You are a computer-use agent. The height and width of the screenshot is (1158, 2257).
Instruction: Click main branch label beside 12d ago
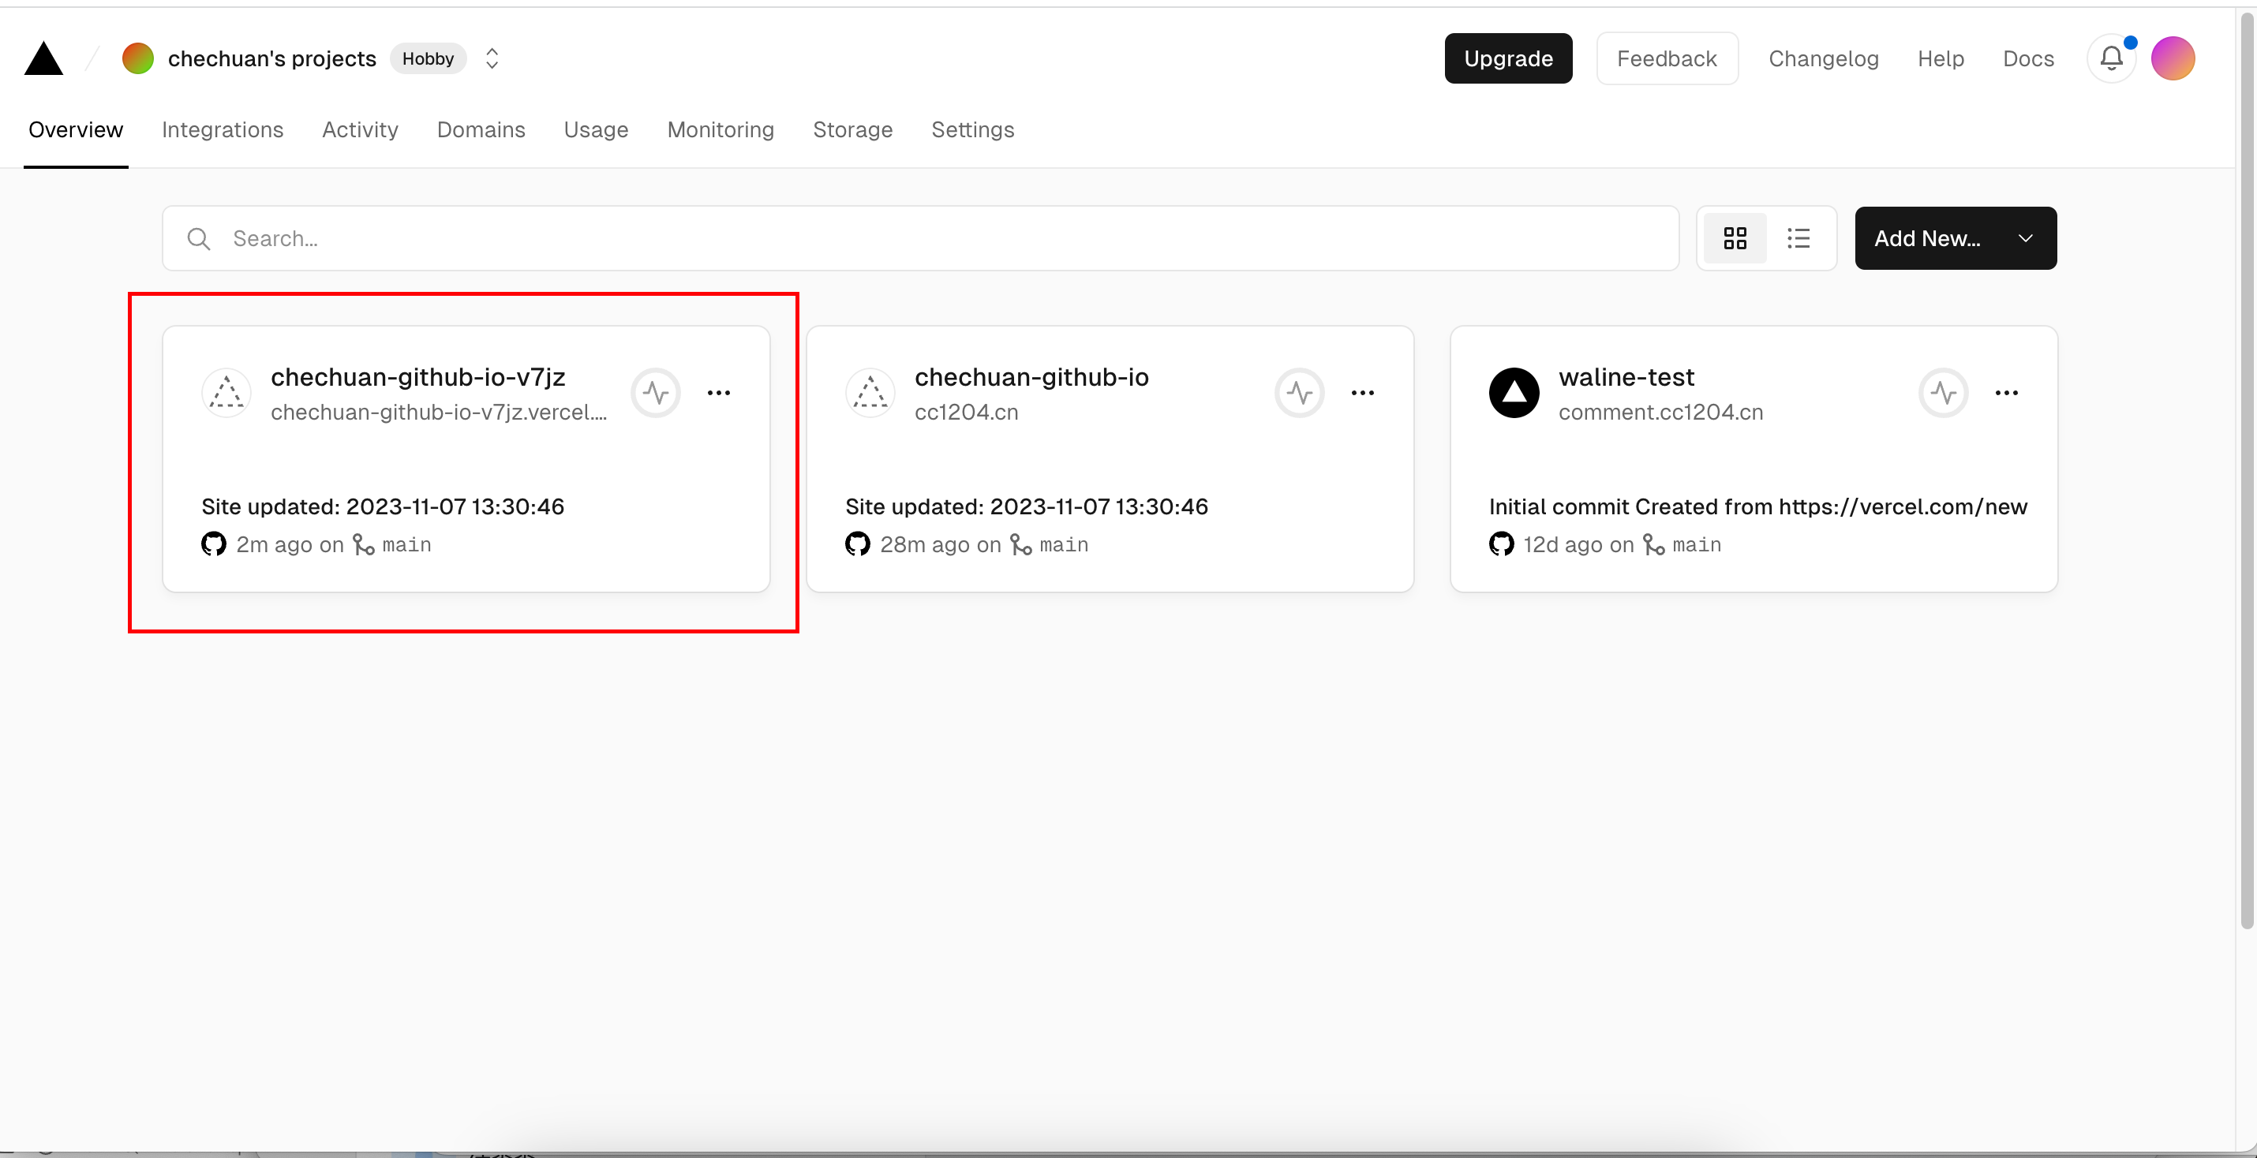(x=1696, y=545)
